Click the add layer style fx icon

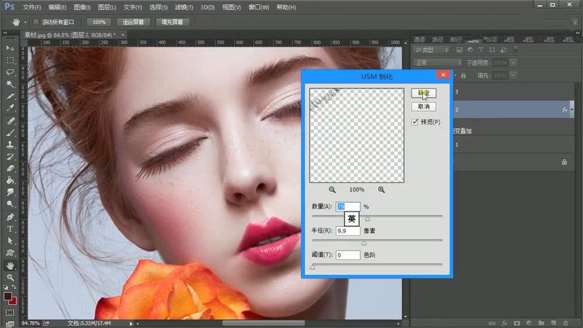(x=504, y=323)
